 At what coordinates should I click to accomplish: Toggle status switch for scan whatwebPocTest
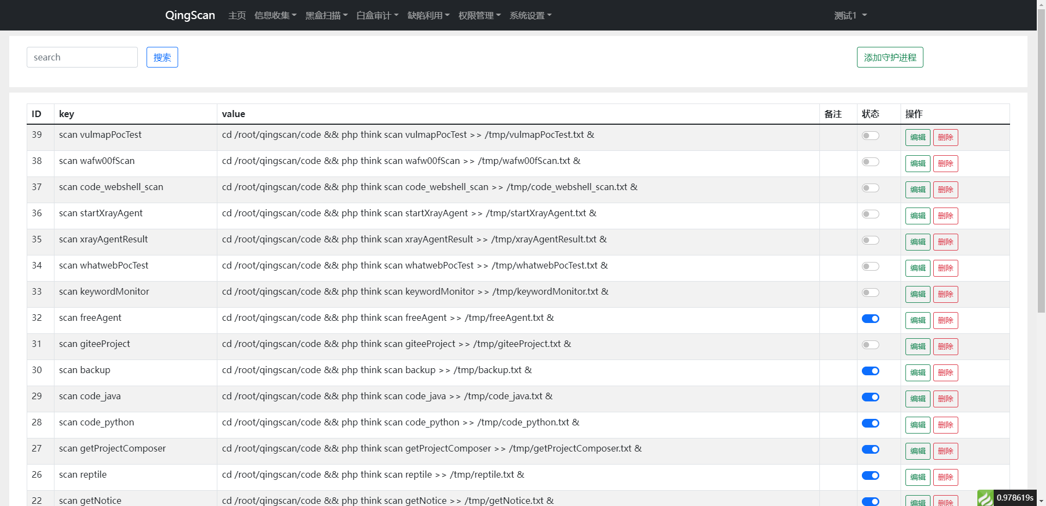[871, 266]
